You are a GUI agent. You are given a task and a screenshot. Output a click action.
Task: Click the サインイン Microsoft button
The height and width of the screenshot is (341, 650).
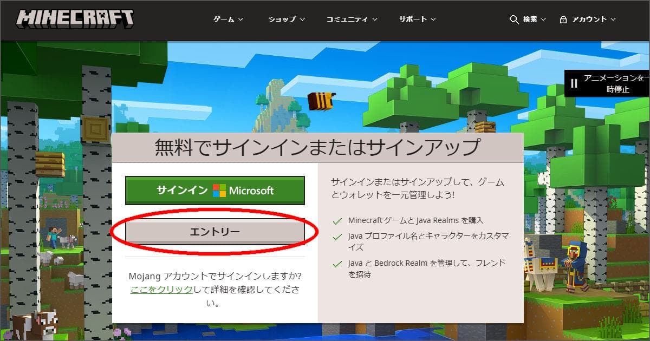215,191
